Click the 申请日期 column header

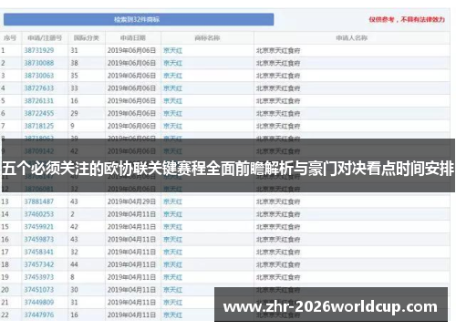[133, 38]
